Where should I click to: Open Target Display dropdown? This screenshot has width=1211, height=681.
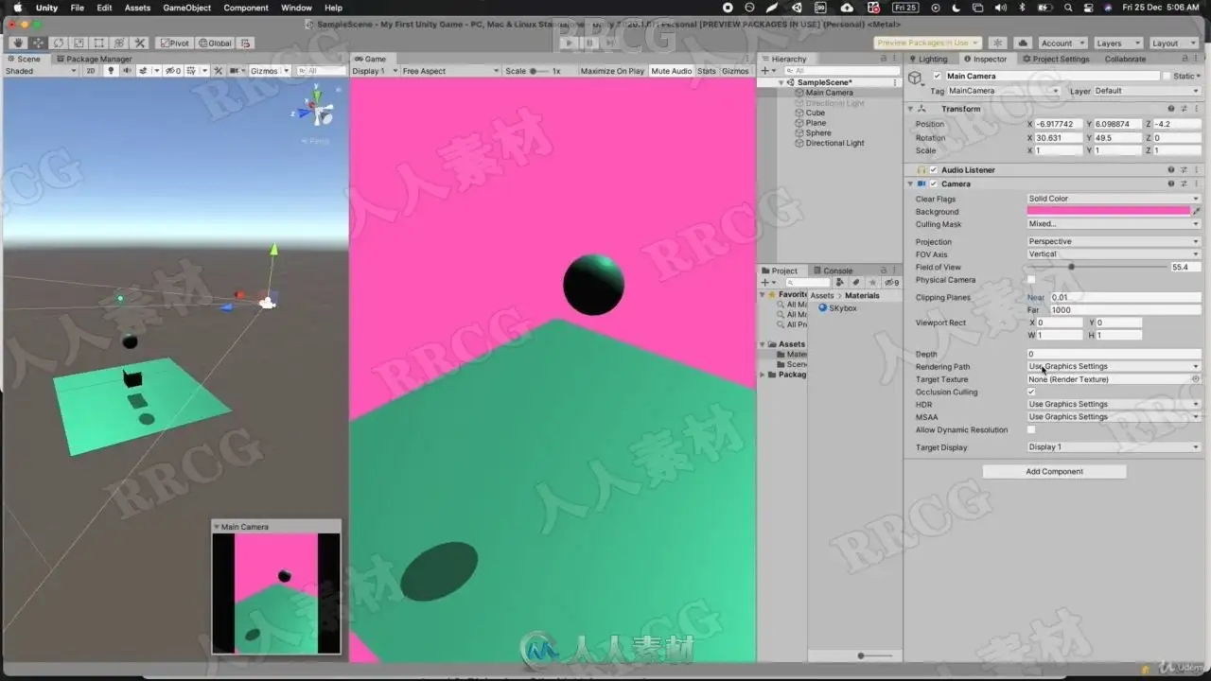pyautogui.click(x=1114, y=447)
